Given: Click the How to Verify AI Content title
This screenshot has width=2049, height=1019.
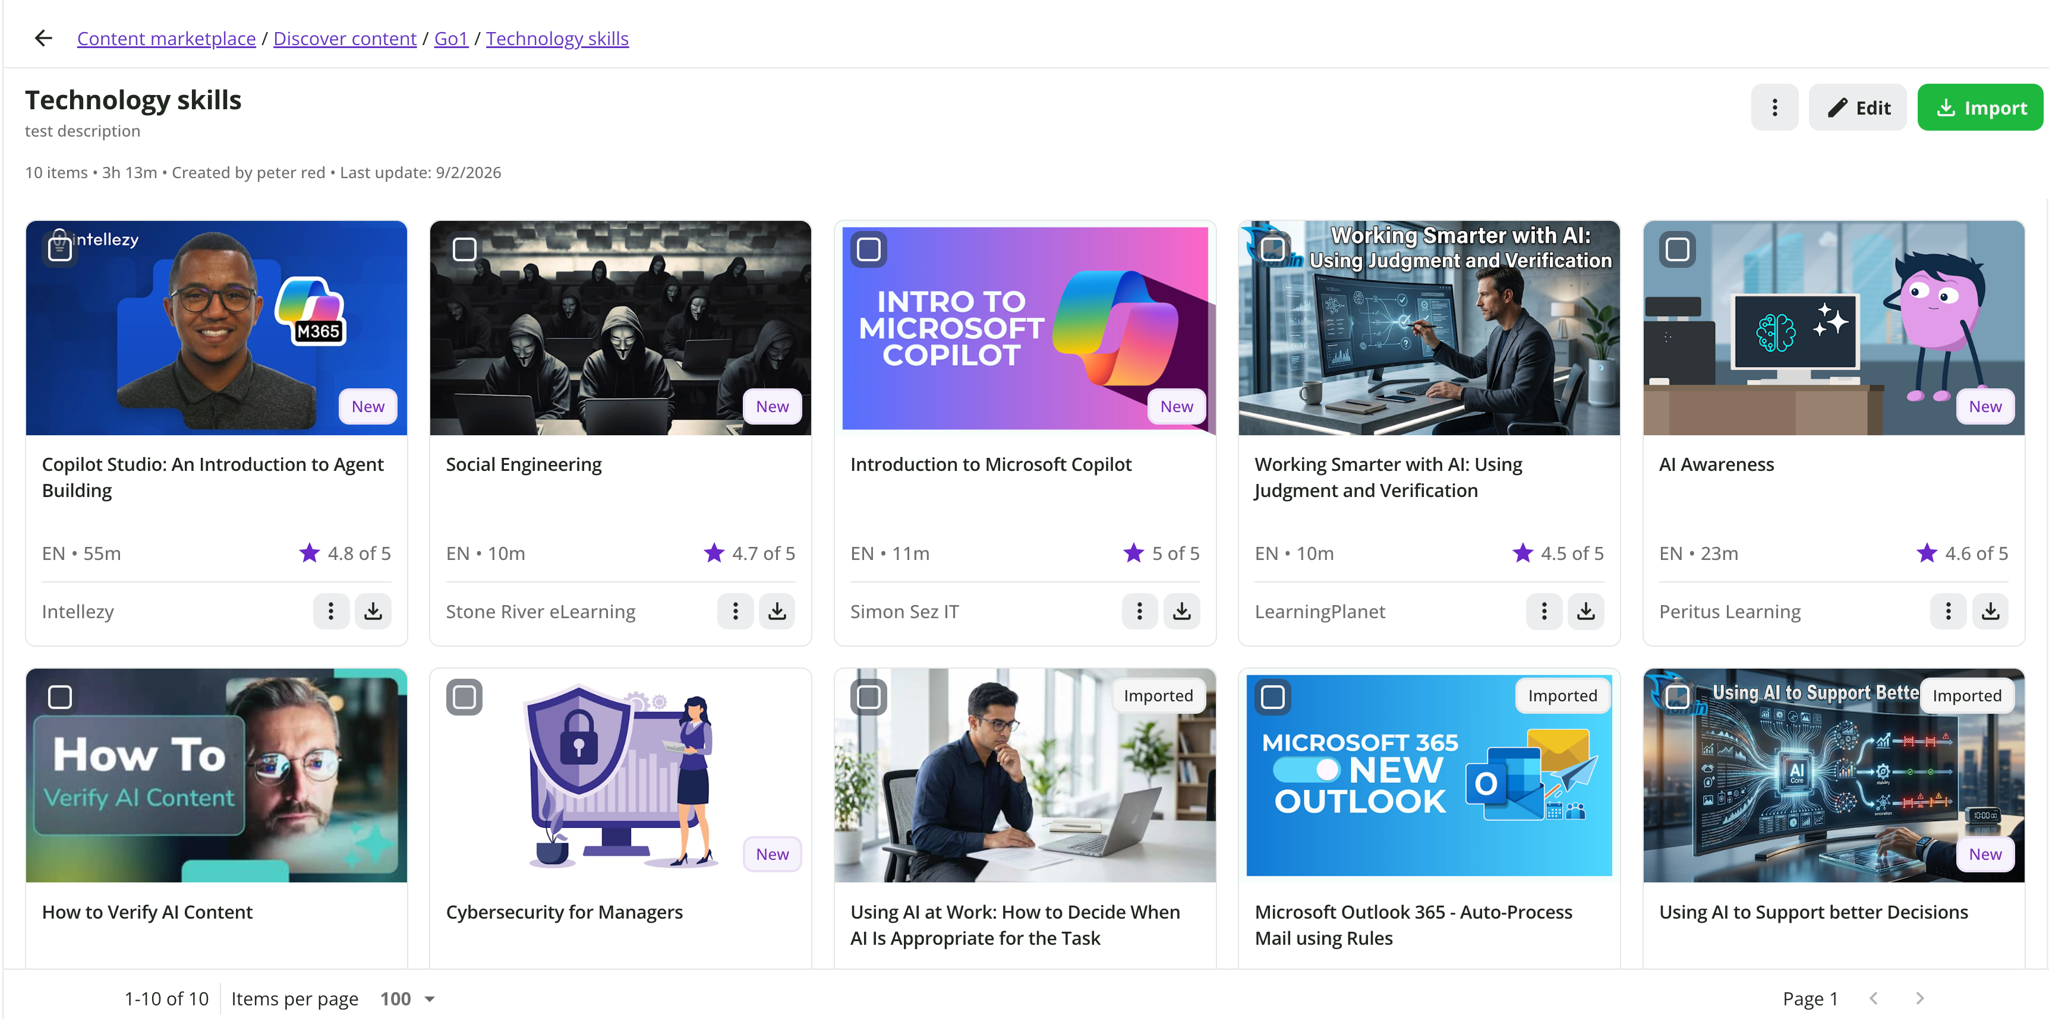Looking at the screenshot, I should 147,912.
